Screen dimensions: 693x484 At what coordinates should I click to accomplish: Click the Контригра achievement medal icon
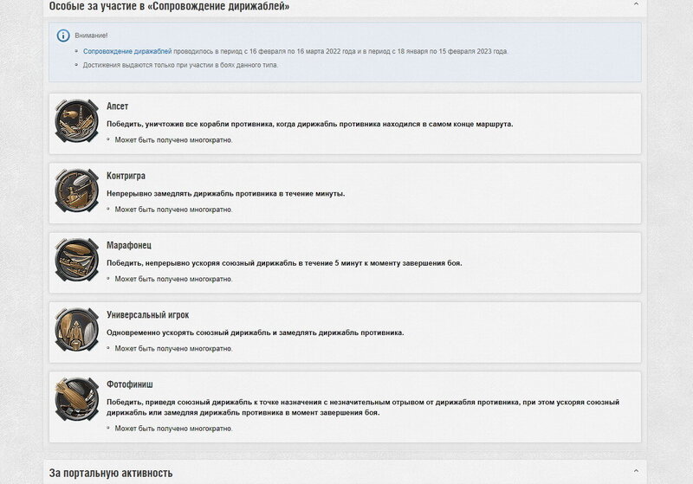pyautogui.click(x=76, y=190)
